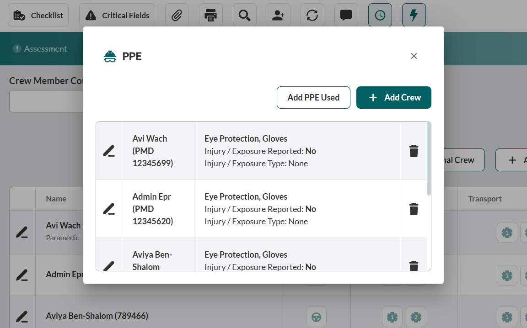Edit Avi Wach PPE entry pencil
Viewport: 527px width, 328px height.
click(108, 151)
